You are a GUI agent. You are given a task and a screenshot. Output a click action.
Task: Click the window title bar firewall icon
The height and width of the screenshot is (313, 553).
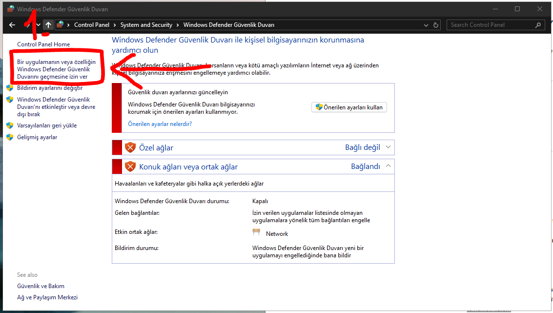point(11,9)
